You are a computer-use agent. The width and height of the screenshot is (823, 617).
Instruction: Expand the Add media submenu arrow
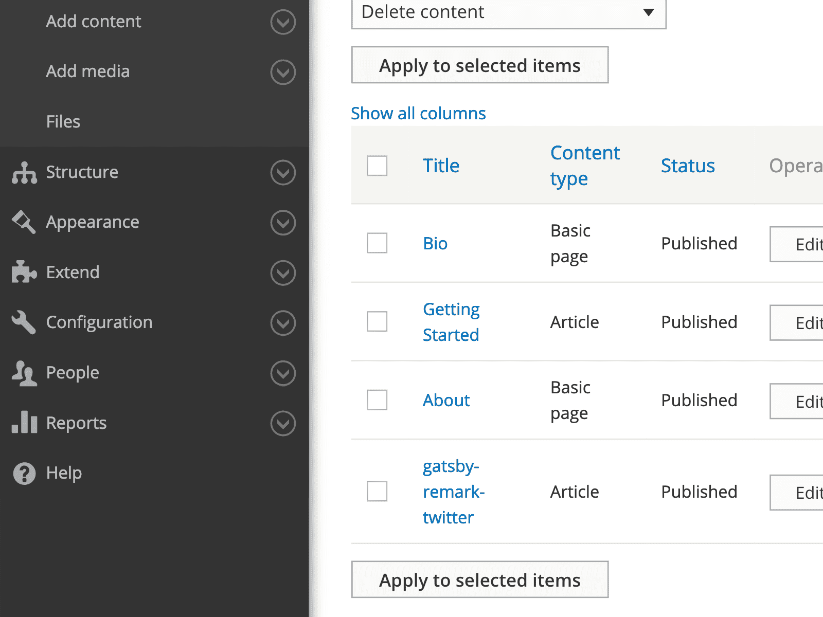tap(283, 72)
